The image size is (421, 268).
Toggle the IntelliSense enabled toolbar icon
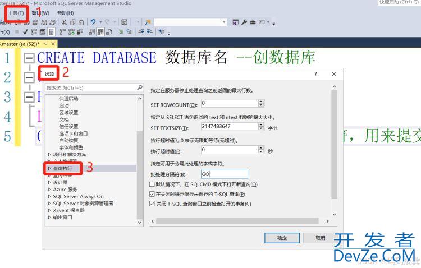coord(51,32)
